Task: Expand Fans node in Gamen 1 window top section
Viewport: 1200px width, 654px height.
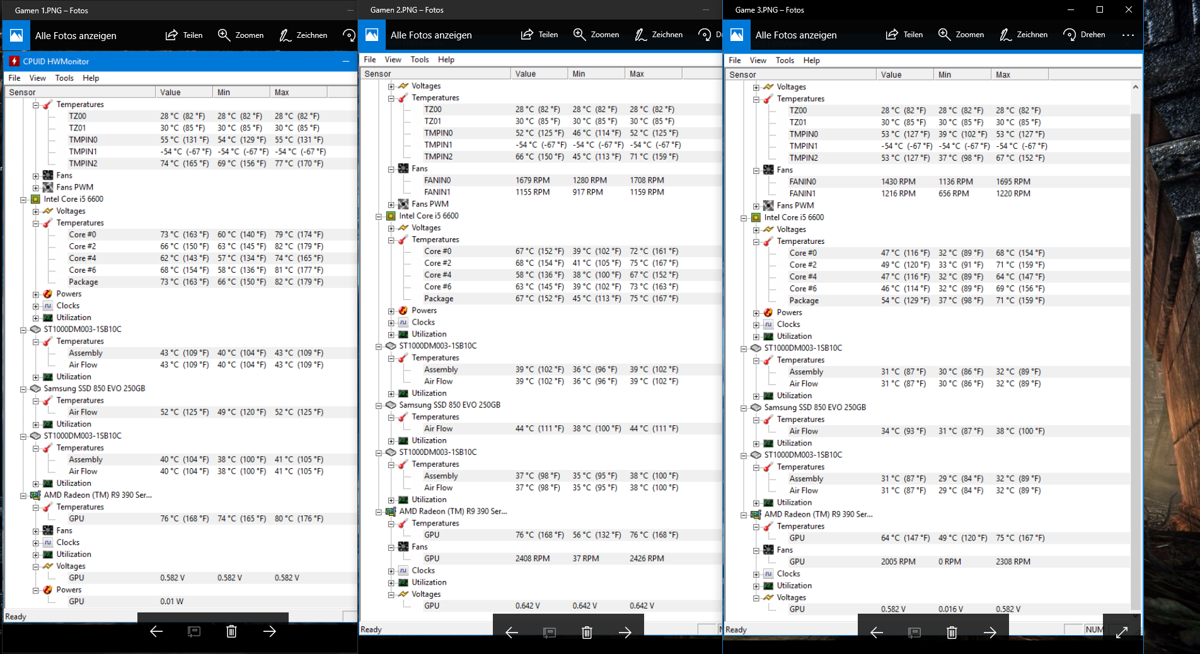Action: point(36,176)
